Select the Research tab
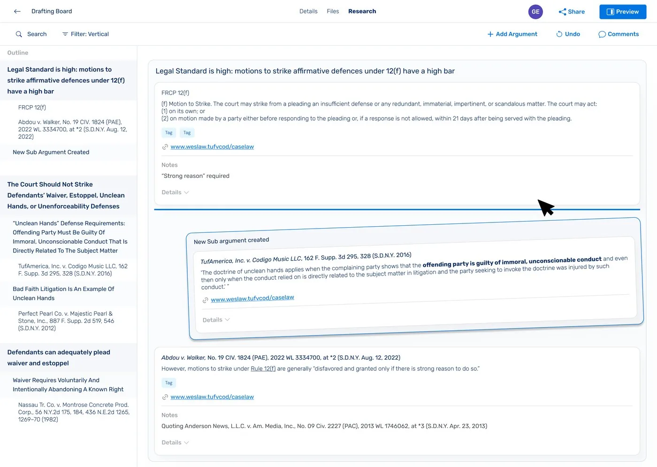This screenshot has width=657, height=467. 362,11
